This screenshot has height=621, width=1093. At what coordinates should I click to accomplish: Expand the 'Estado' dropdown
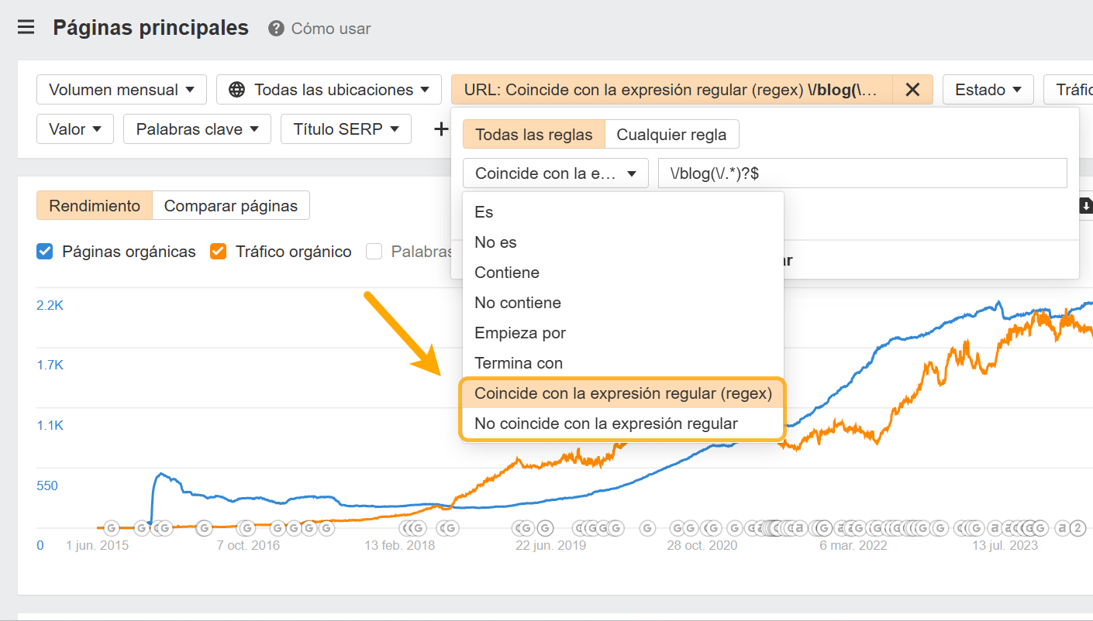coord(988,89)
